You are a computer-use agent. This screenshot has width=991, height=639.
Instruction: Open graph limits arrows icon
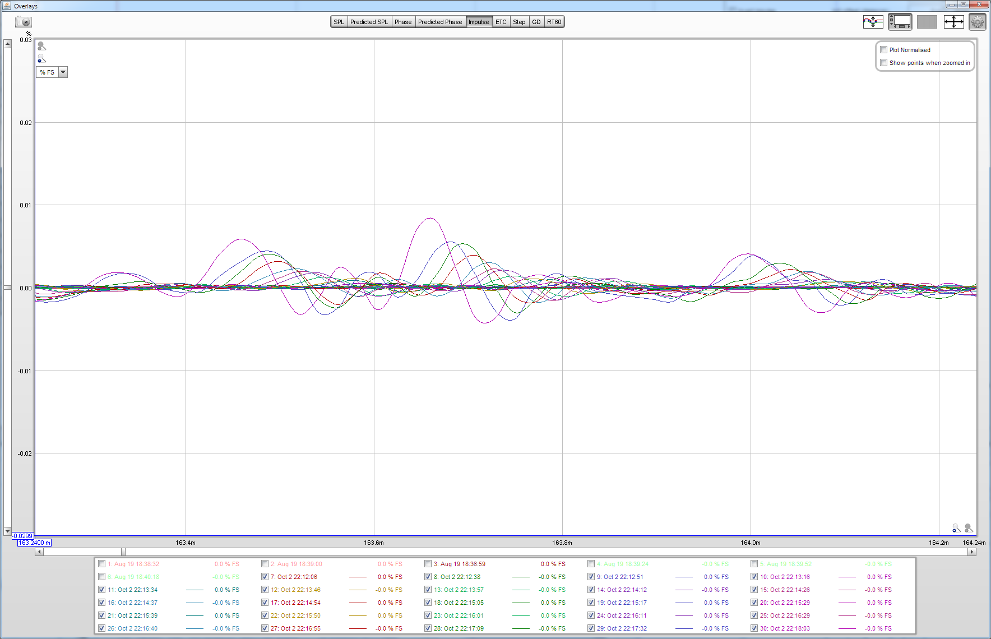click(x=953, y=22)
